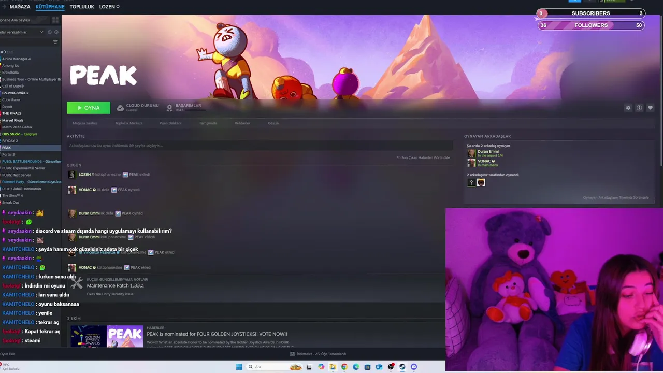The height and width of the screenshot is (373, 663).
Task: Open the Windows Start menu
Action: pos(239,367)
